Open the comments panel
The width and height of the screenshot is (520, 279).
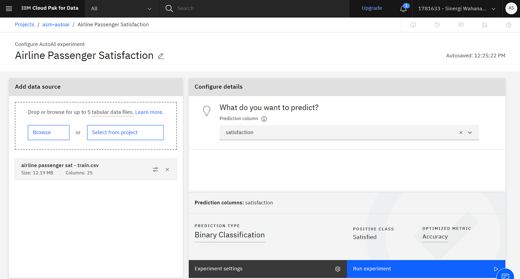coord(461,25)
